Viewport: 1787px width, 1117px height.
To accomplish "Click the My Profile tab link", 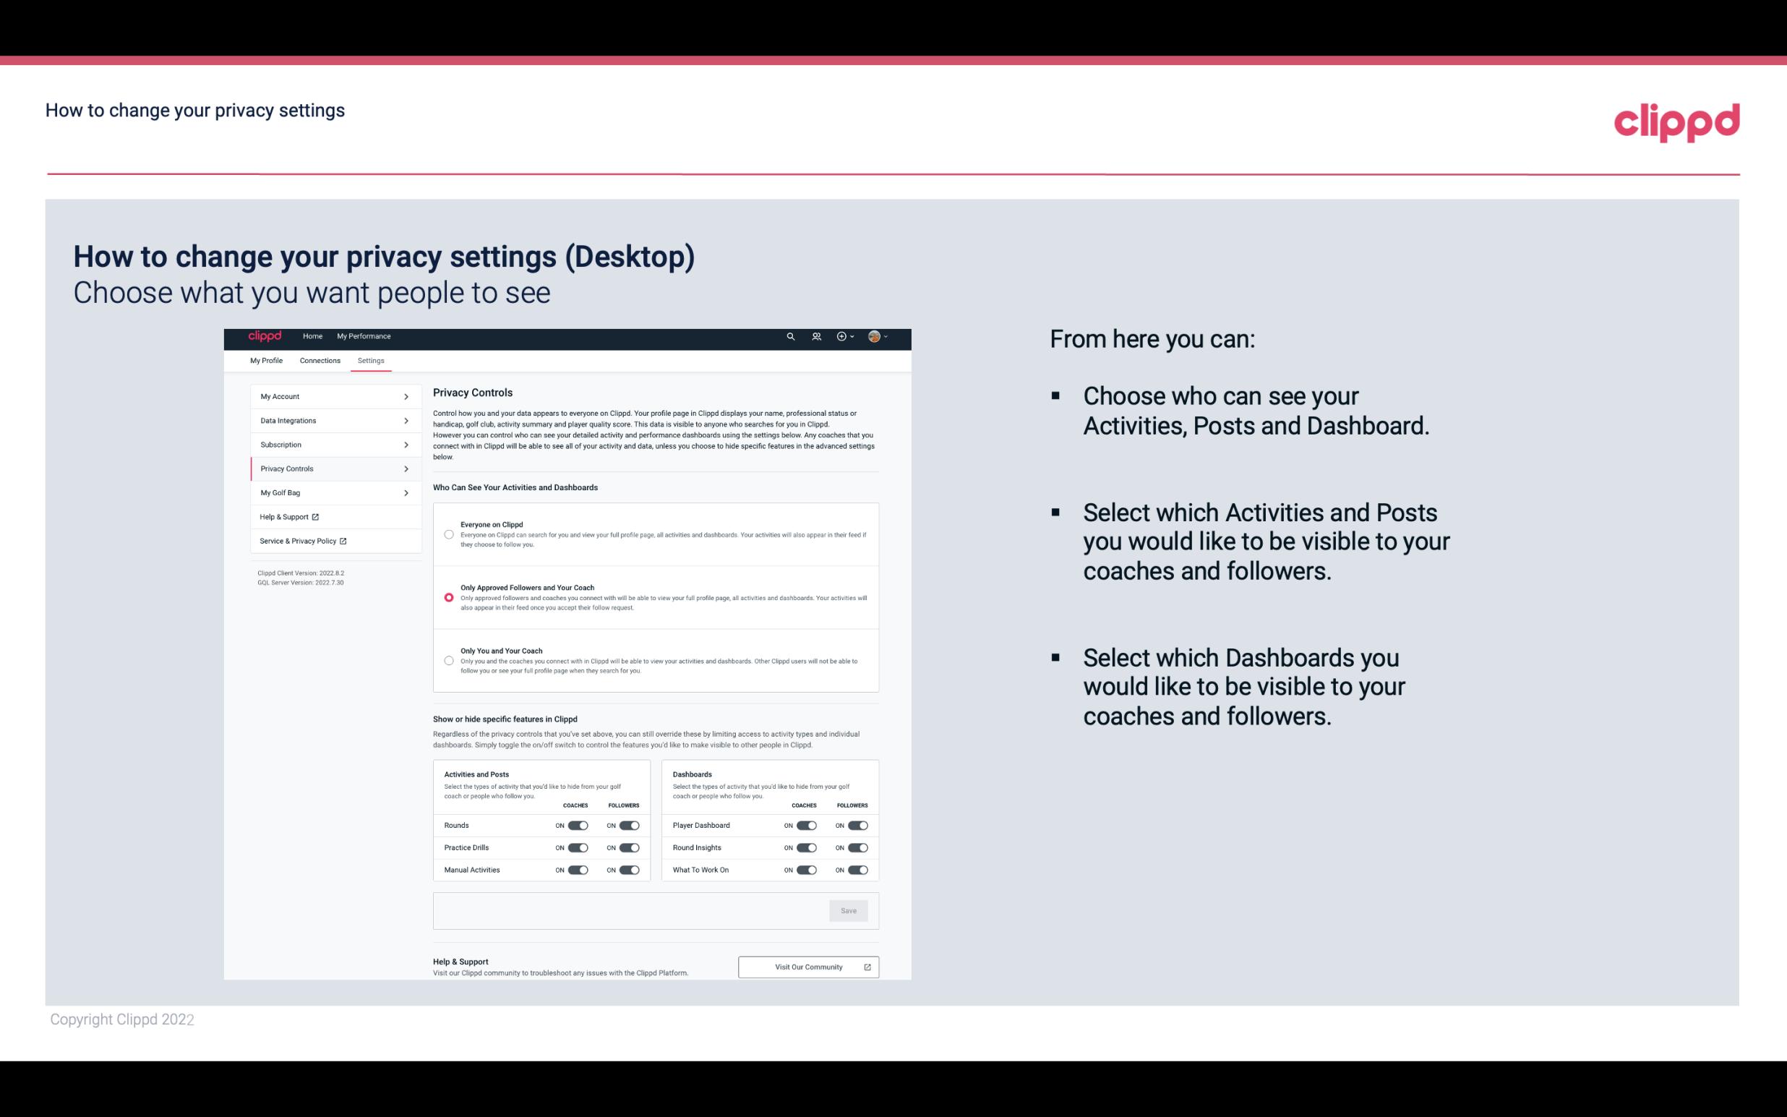I will 266,360.
